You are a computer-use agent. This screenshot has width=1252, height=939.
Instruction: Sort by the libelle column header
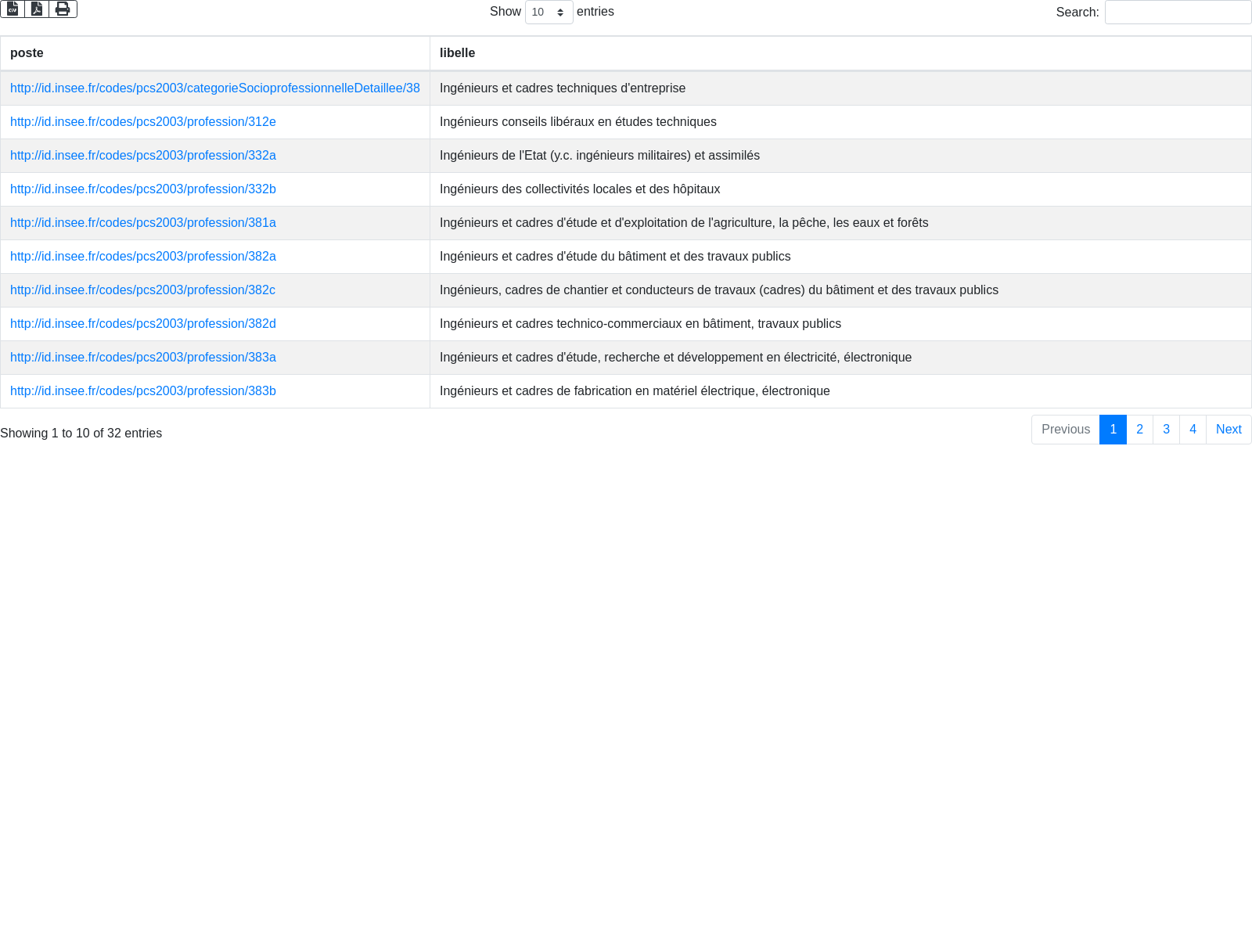coord(457,53)
